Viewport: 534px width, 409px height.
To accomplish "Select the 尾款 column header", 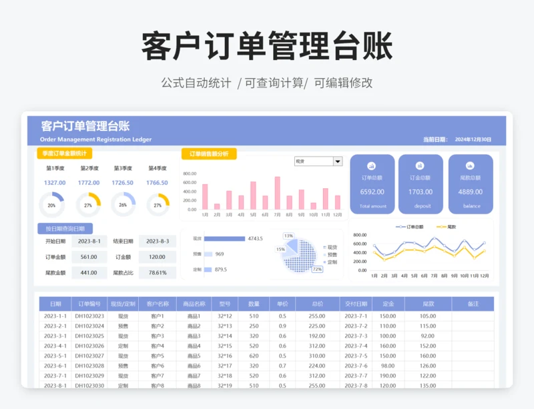I will [428, 304].
